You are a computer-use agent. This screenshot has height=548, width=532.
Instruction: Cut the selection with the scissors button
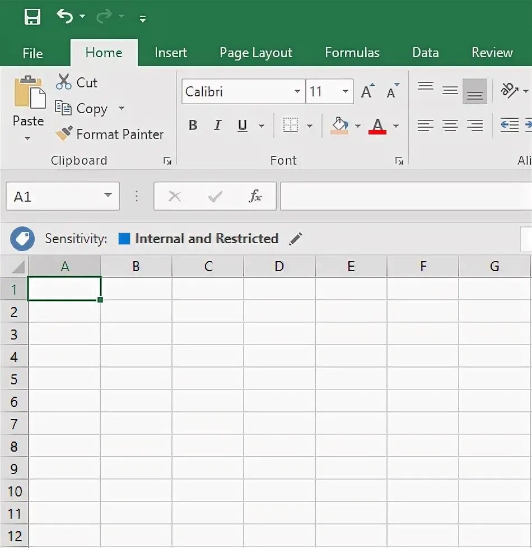click(76, 82)
